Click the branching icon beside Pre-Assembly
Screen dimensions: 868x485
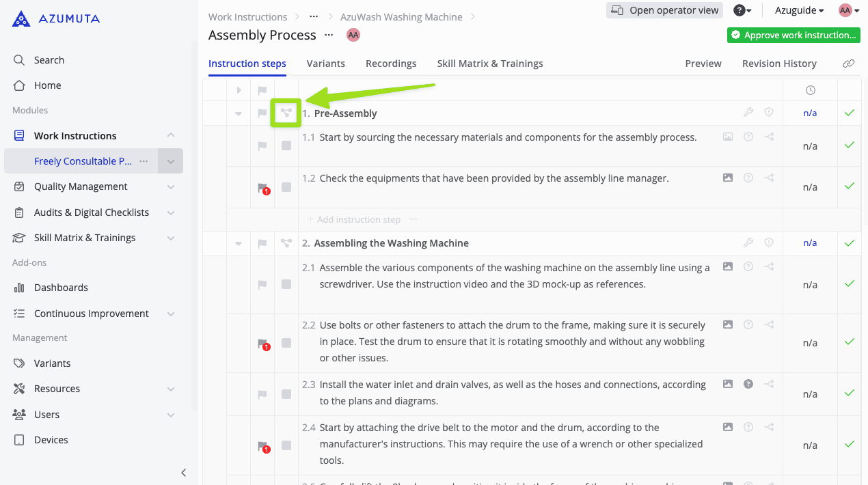[286, 113]
